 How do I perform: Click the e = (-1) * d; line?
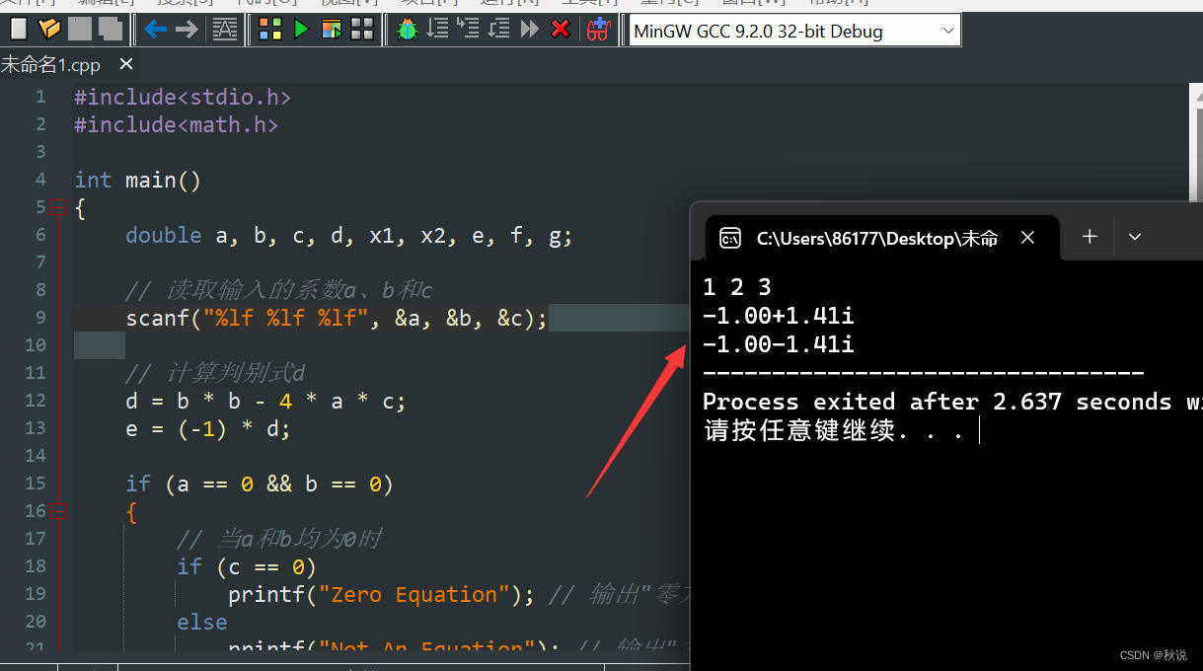[x=208, y=429]
